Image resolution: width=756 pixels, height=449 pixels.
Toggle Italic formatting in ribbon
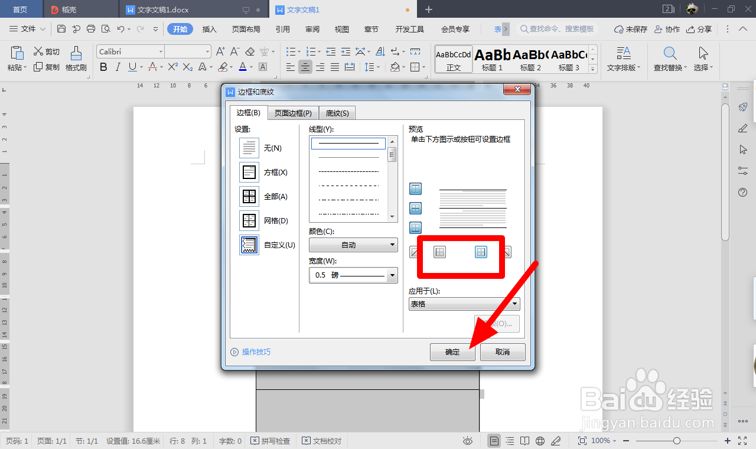pyautogui.click(x=118, y=67)
